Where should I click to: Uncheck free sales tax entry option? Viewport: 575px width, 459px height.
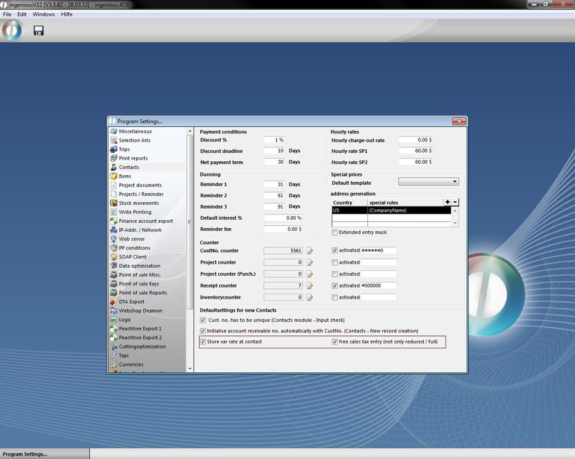point(335,341)
